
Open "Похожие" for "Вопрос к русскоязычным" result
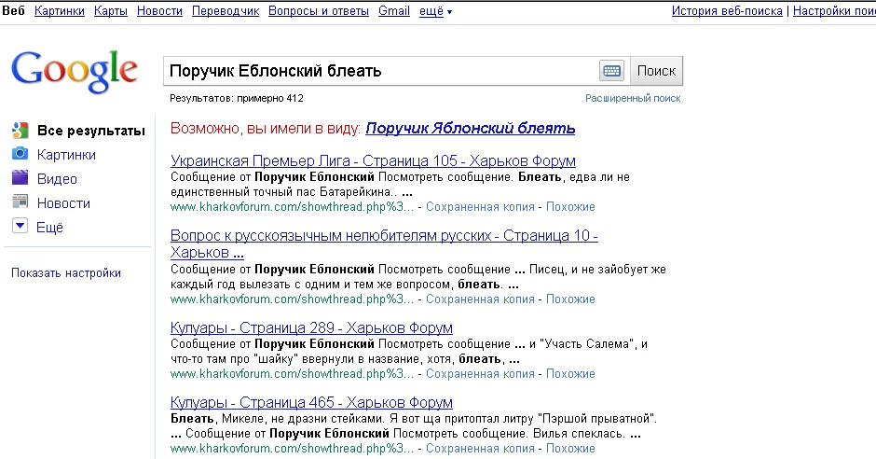tap(570, 299)
